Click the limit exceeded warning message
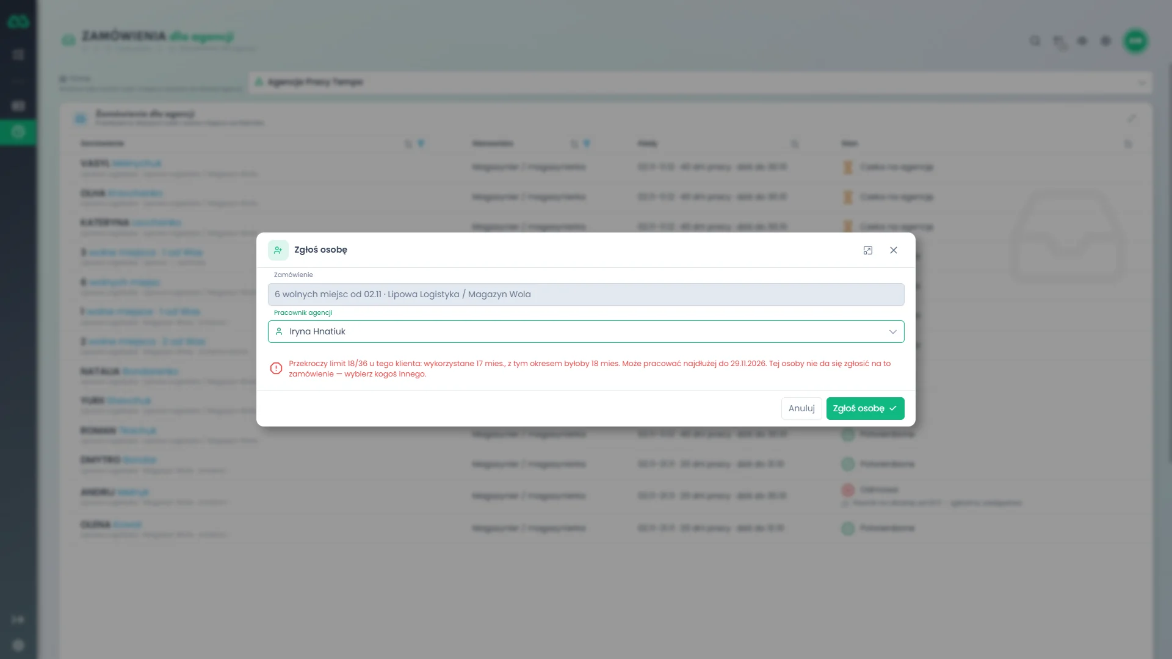 (x=590, y=369)
